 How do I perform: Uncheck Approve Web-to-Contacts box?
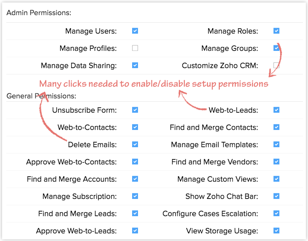[x=135, y=162]
